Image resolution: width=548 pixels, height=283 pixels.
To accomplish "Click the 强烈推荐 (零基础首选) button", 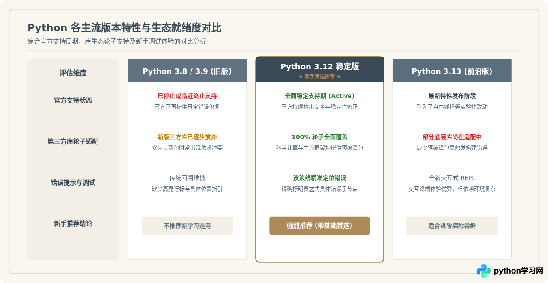I will (319, 226).
